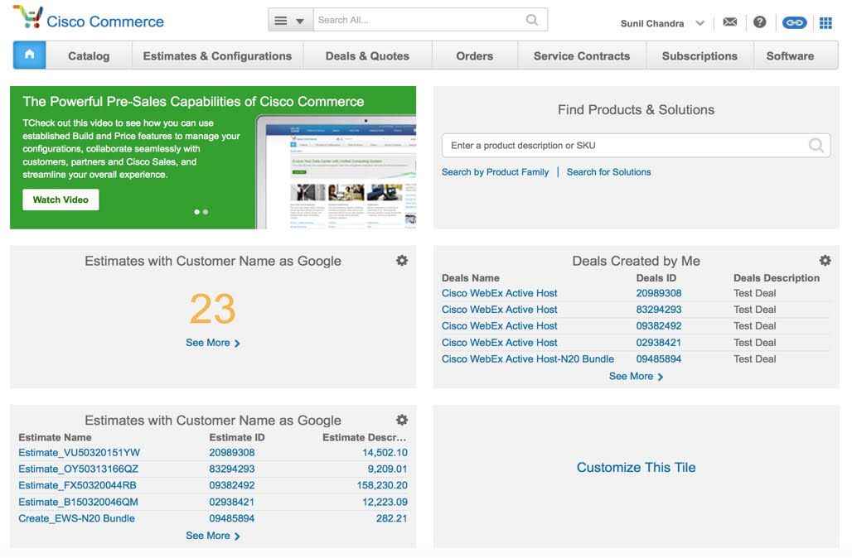Click Search by Product Family link
852x558 pixels.
495,172
